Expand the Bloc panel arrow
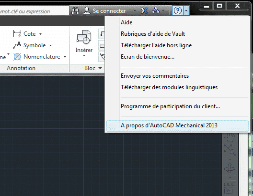The width and height of the screenshot is (253, 196). tap(100, 68)
